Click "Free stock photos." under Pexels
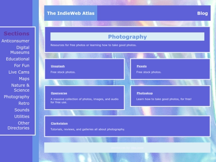216x162 pixels. click(149, 72)
